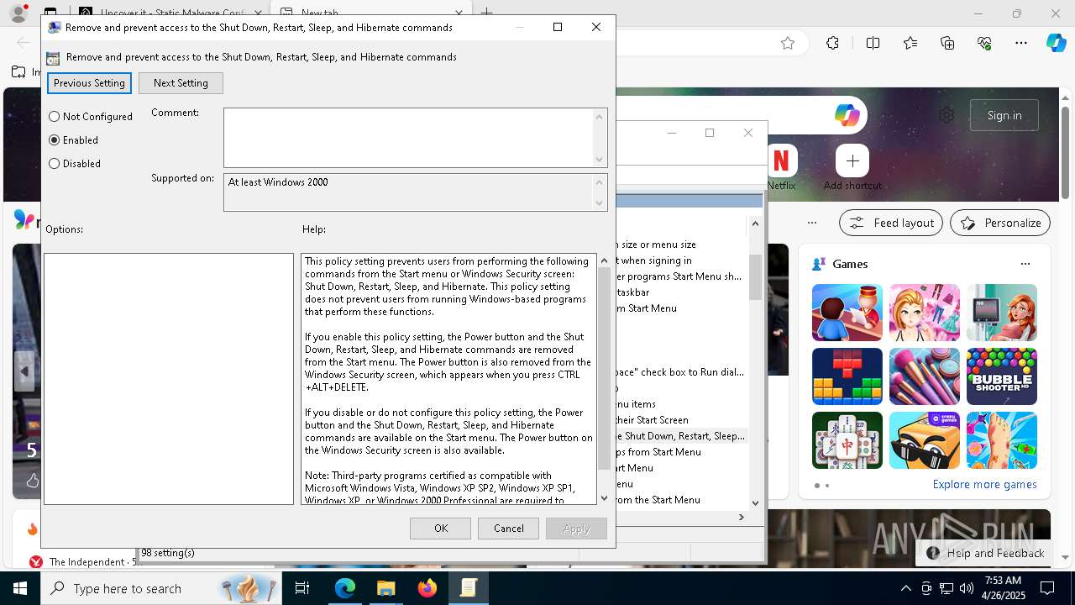
Task: Click the Next Setting button
Action: point(181,83)
